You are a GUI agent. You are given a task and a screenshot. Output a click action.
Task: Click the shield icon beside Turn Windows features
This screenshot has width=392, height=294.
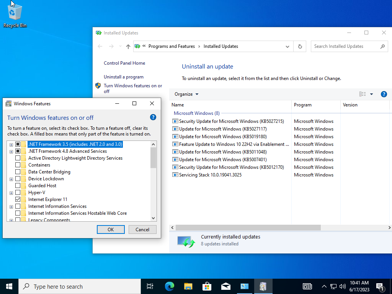(x=98, y=86)
